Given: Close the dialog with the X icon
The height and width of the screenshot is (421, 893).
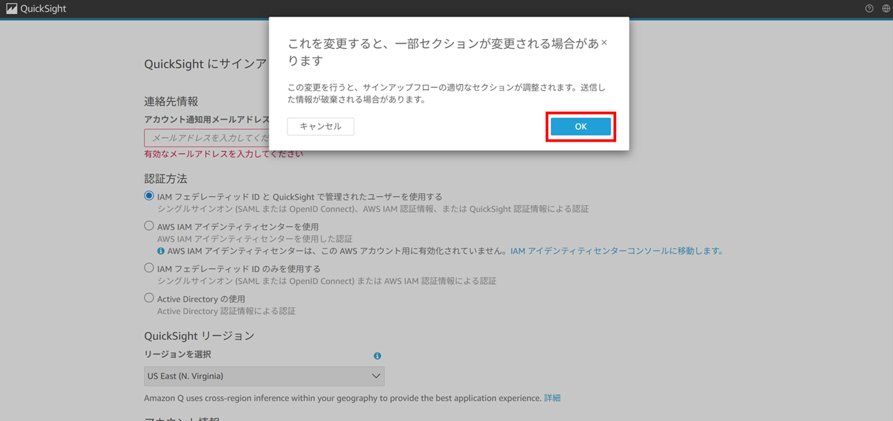Looking at the screenshot, I should [x=604, y=43].
